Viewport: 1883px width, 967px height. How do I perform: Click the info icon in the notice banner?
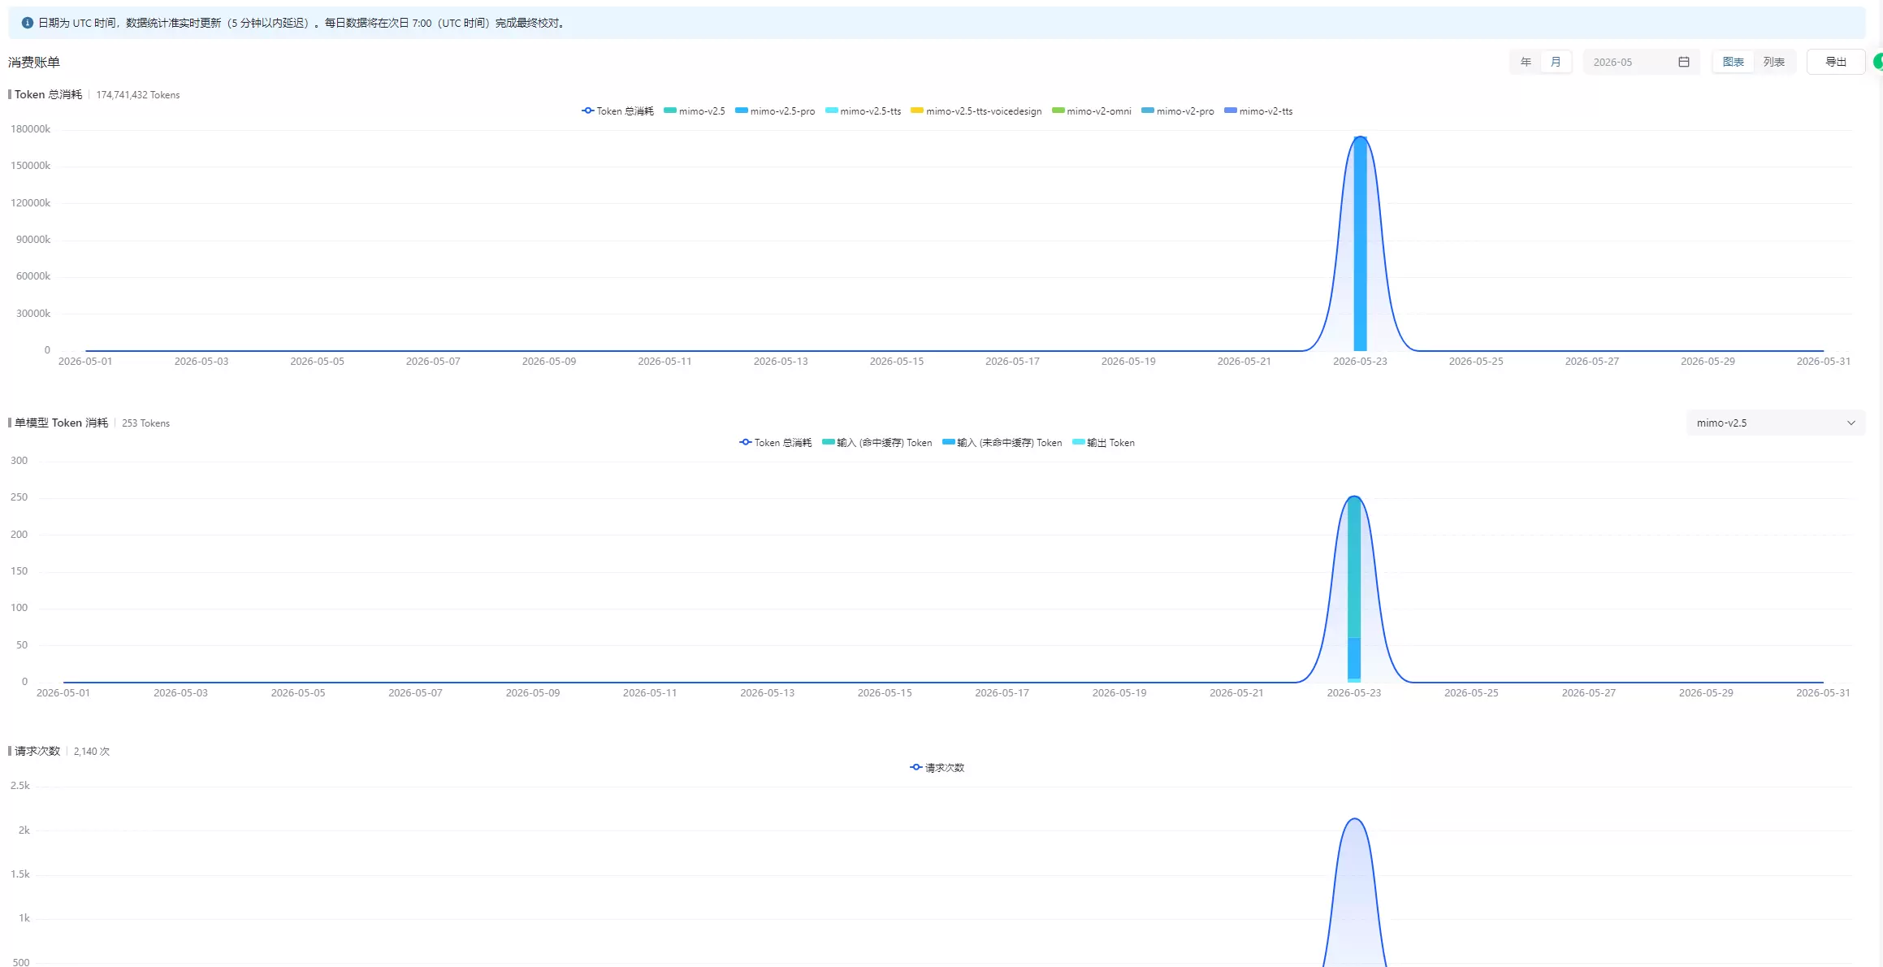point(28,23)
